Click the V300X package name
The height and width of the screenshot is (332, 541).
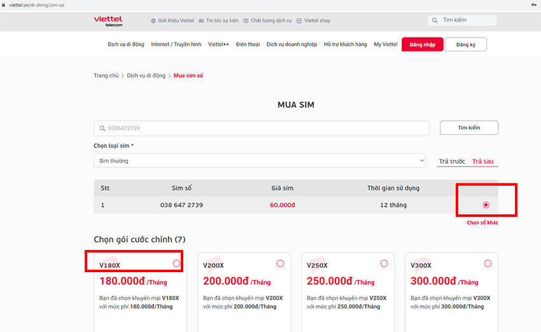pos(421,265)
